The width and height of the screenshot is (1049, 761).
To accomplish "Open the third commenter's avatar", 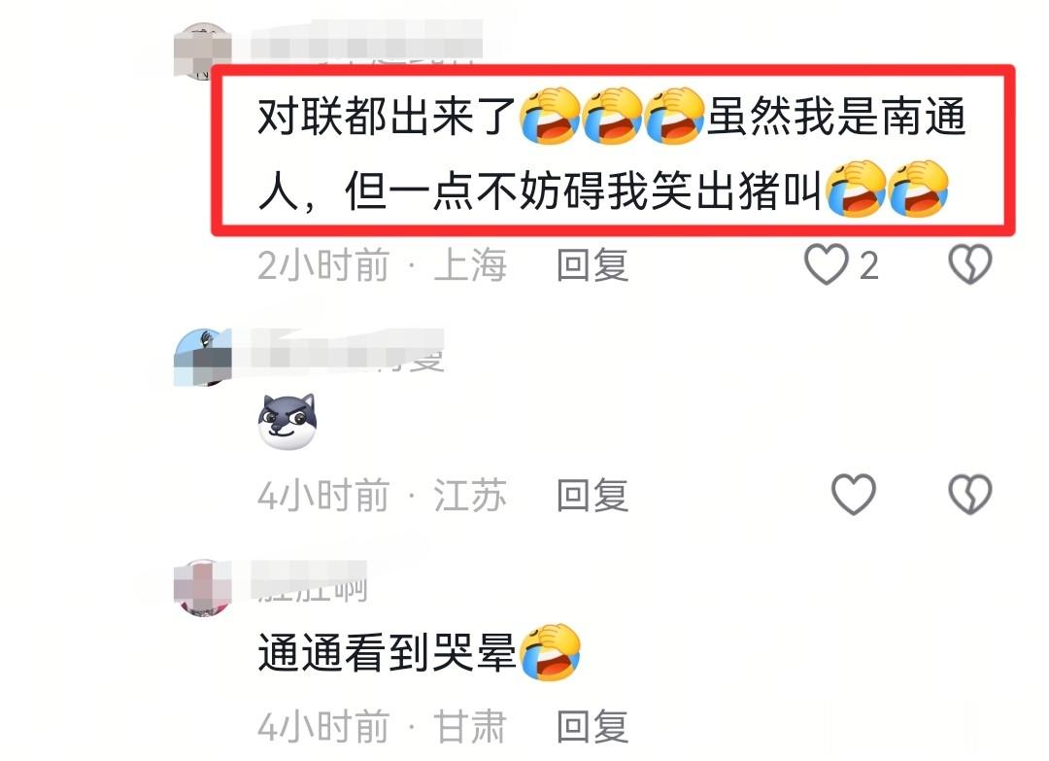I will point(203,588).
